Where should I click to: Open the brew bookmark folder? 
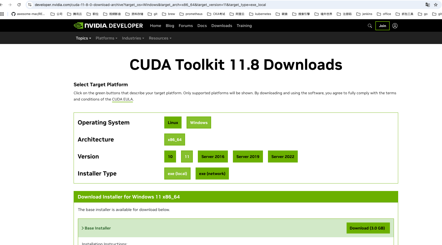coord(168,14)
